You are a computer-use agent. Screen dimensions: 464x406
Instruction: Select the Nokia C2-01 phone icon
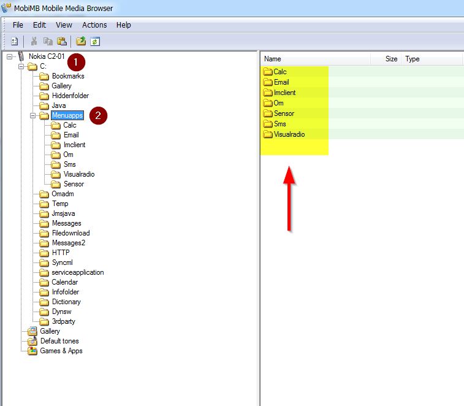click(21, 56)
